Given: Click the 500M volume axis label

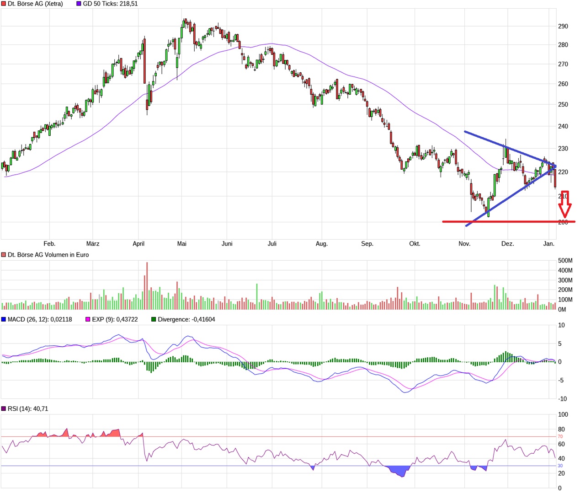Looking at the screenshot, I should [565, 260].
